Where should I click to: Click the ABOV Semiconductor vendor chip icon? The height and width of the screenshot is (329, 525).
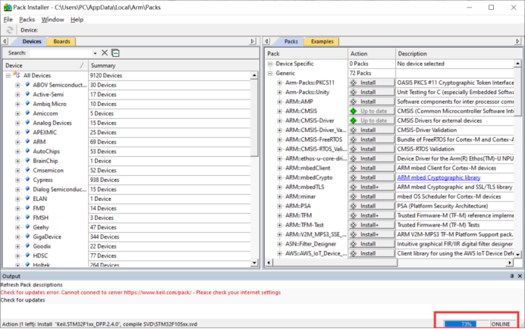coord(27,85)
